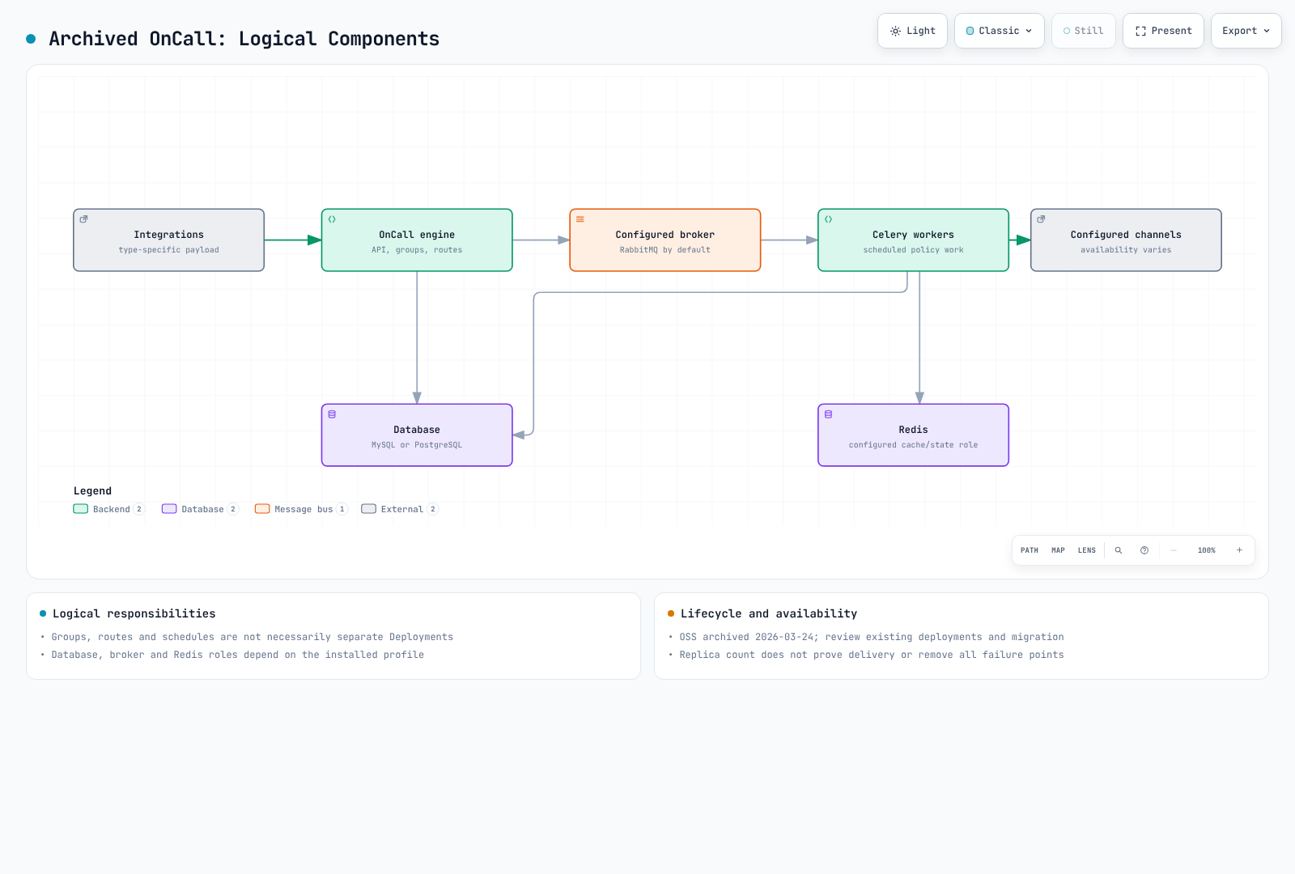The width and height of the screenshot is (1295, 874).
Task: Open the Export dropdown menu
Action: [1246, 31]
